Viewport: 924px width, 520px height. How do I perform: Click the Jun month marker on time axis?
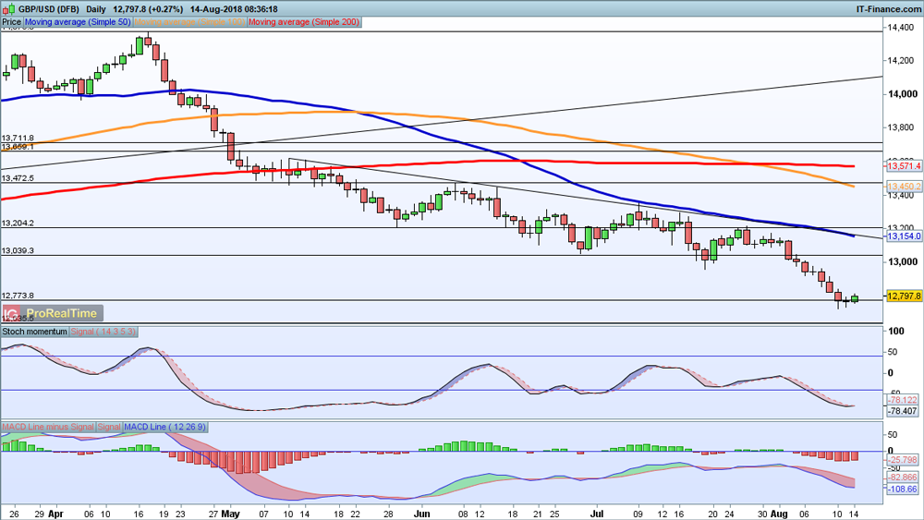click(422, 514)
